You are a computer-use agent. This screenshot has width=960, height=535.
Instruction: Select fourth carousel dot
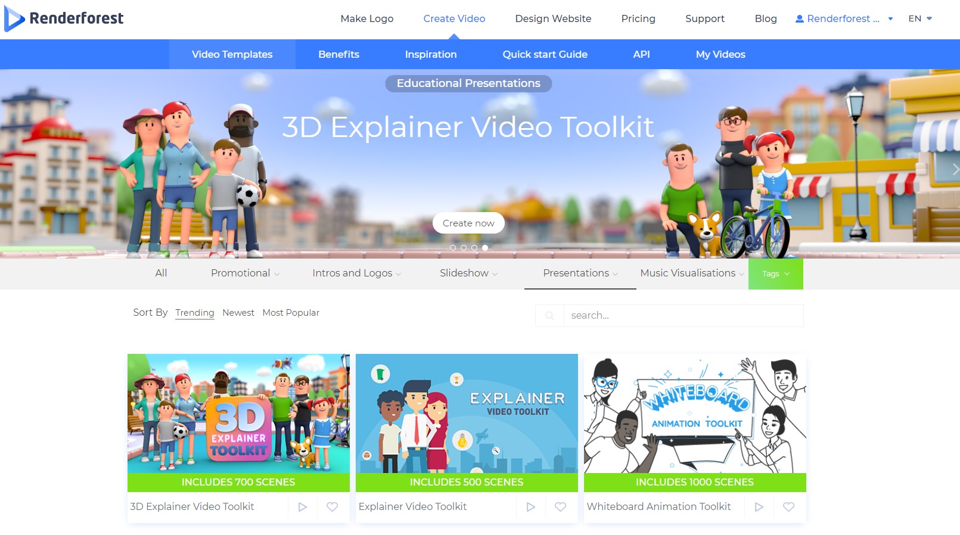click(x=485, y=248)
